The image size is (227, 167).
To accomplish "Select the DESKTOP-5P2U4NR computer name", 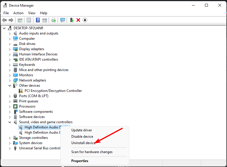I will [x=28, y=28].
